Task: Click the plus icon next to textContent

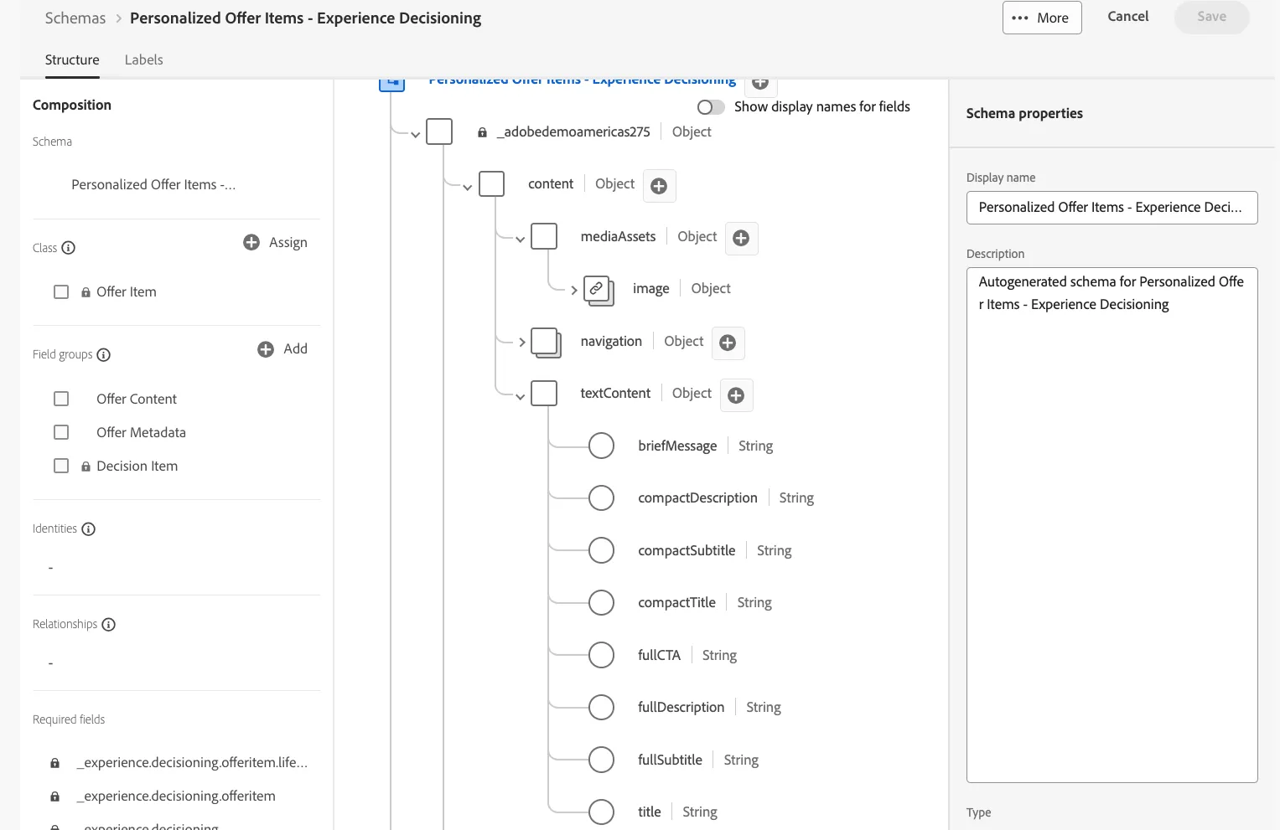Action: click(736, 395)
